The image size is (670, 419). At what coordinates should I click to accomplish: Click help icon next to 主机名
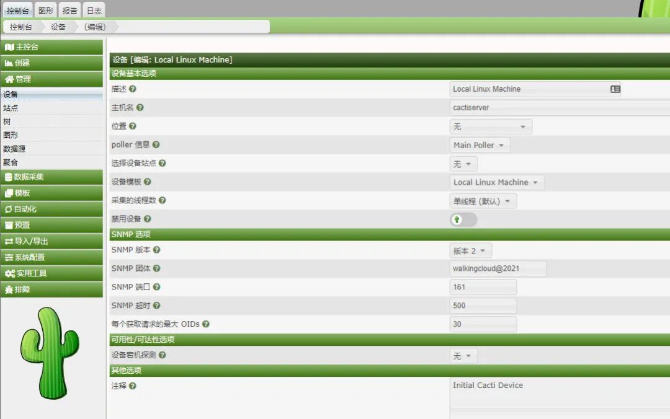click(x=140, y=108)
